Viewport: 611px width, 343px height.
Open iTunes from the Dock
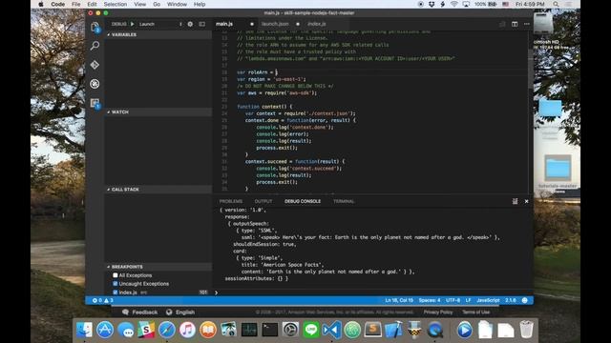pyautogui.click(x=187, y=331)
